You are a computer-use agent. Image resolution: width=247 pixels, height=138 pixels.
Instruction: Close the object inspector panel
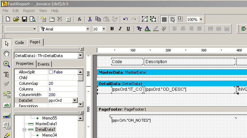coord(82,49)
